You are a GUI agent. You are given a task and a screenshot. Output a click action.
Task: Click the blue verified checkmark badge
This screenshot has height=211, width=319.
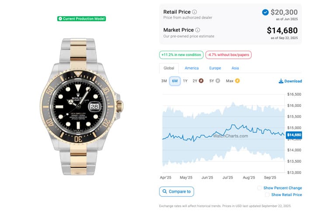click(x=265, y=12)
